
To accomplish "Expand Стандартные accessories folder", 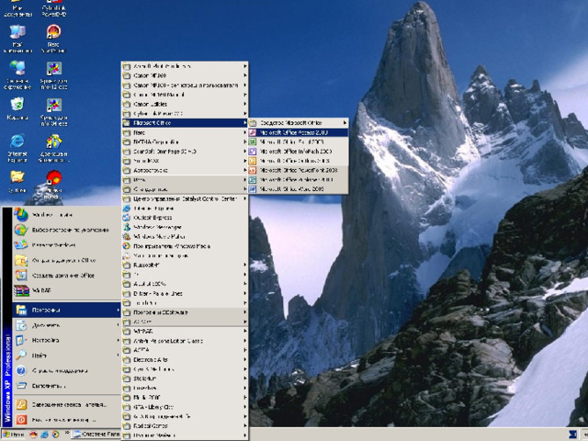I will click(x=185, y=189).
